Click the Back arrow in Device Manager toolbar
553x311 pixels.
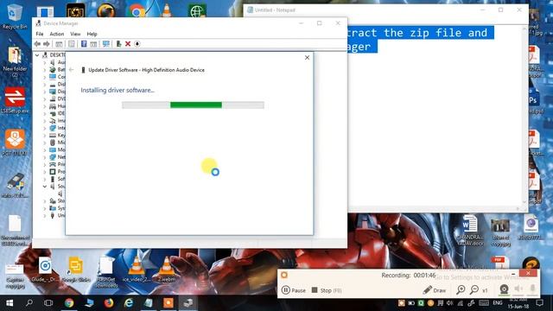[37, 44]
